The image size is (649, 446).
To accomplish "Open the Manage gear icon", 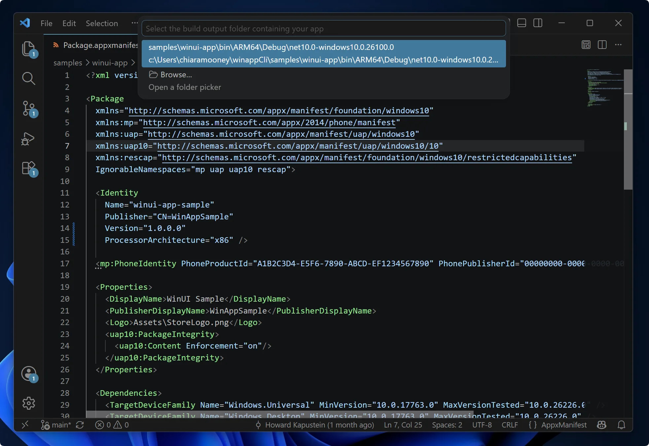I will (29, 403).
